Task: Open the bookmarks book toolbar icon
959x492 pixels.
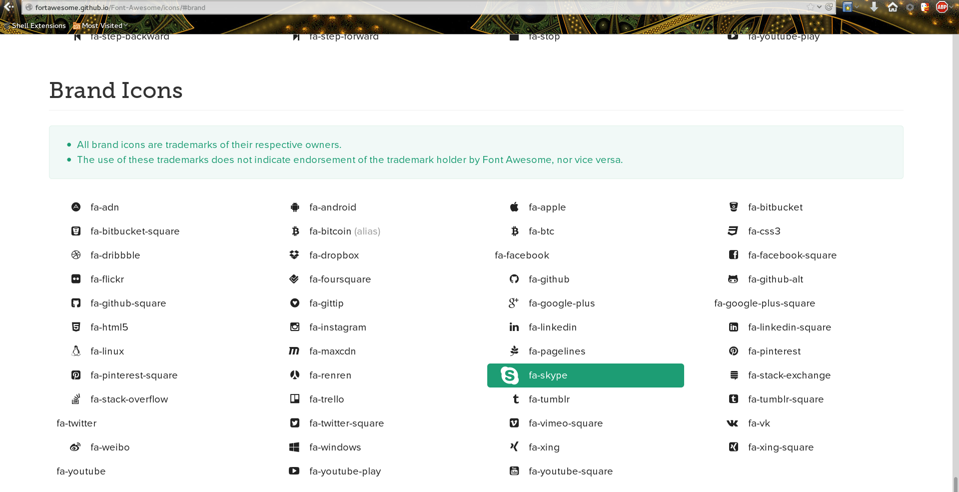Action: 847,7
